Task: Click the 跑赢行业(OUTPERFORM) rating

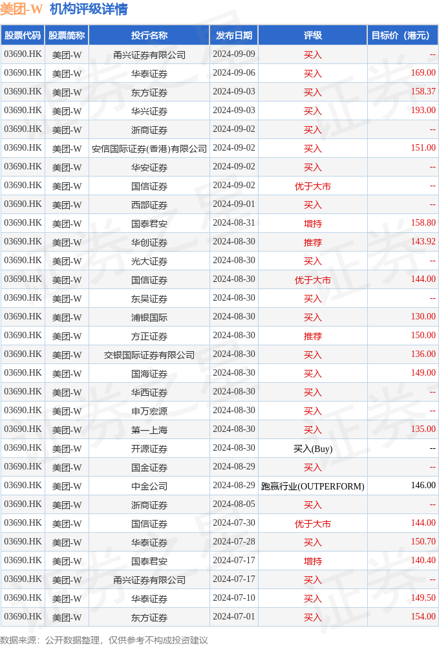Action: tap(313, 486)
